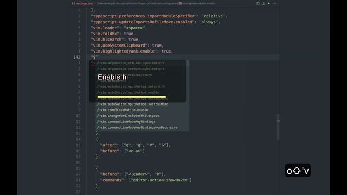
Task: Click the "<leader>" string in before array
Action: (138, 174)
